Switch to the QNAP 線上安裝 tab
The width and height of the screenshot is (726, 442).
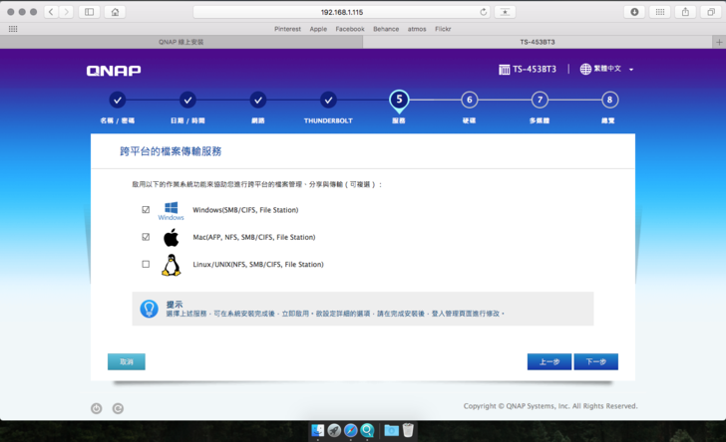pos(181,43)
